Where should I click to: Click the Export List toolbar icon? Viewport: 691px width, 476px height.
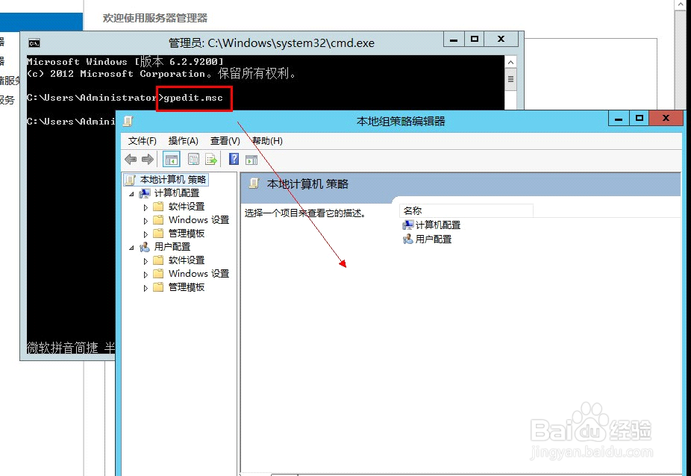point(211,159)
